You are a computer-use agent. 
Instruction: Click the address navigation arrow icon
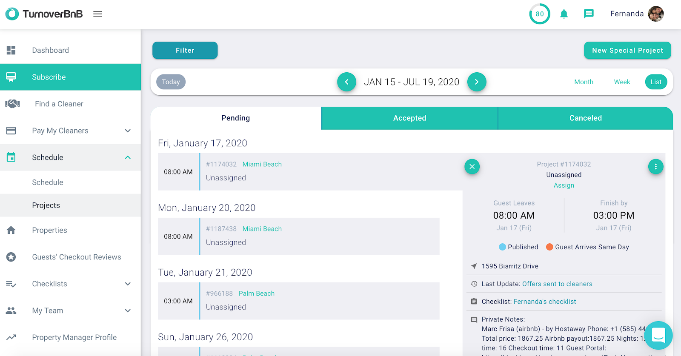(474, 266)
